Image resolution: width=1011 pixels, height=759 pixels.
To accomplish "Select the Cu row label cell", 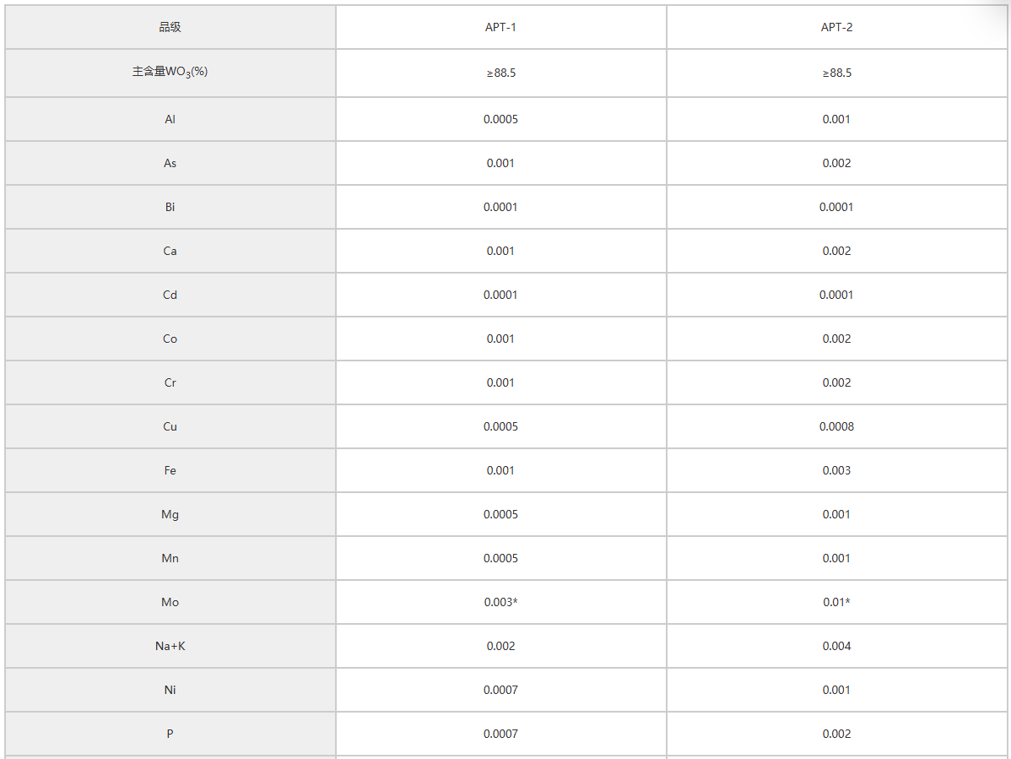I will coord(170,426).
